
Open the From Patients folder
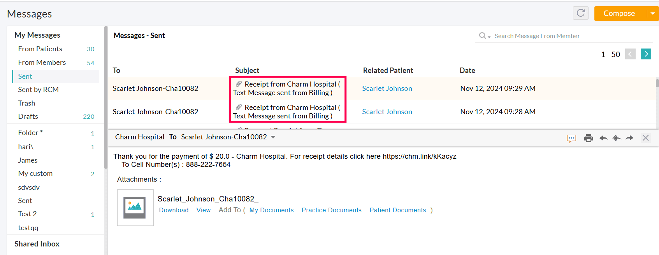(40, 49)
